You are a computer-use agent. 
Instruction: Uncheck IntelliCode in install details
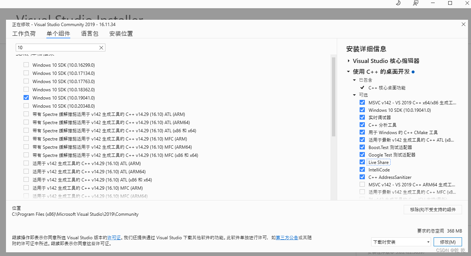362,170
